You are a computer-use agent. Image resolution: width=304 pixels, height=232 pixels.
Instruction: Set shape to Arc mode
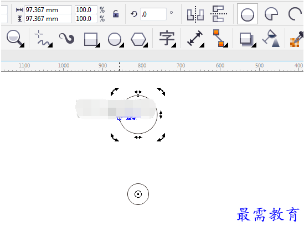tap(295, 14)
